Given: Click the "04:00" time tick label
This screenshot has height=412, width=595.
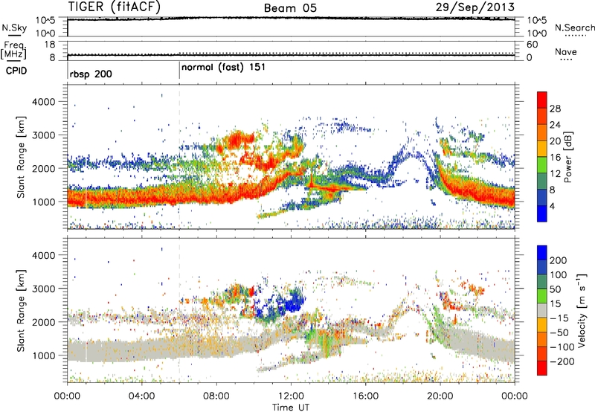Looking at the screenshot, I should pyautogui.click(x=141, y=396).
